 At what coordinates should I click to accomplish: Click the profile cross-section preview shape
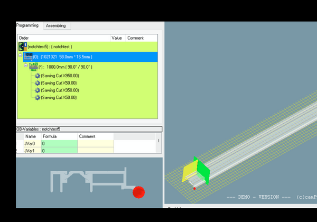tap(90, 180)
